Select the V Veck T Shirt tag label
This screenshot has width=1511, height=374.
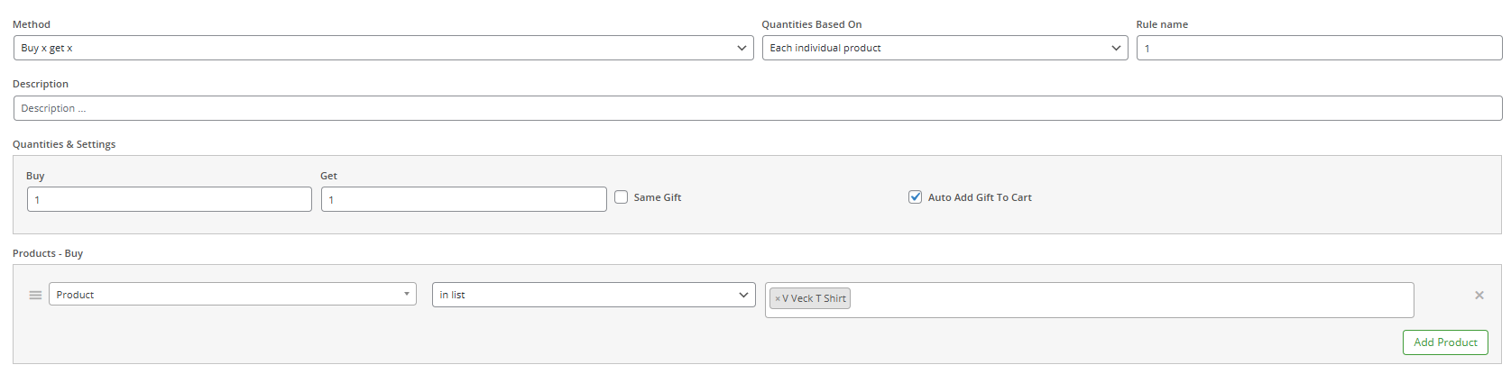[x=814, y=298]
